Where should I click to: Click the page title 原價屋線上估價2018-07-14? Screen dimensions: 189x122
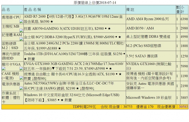point(95,3)
